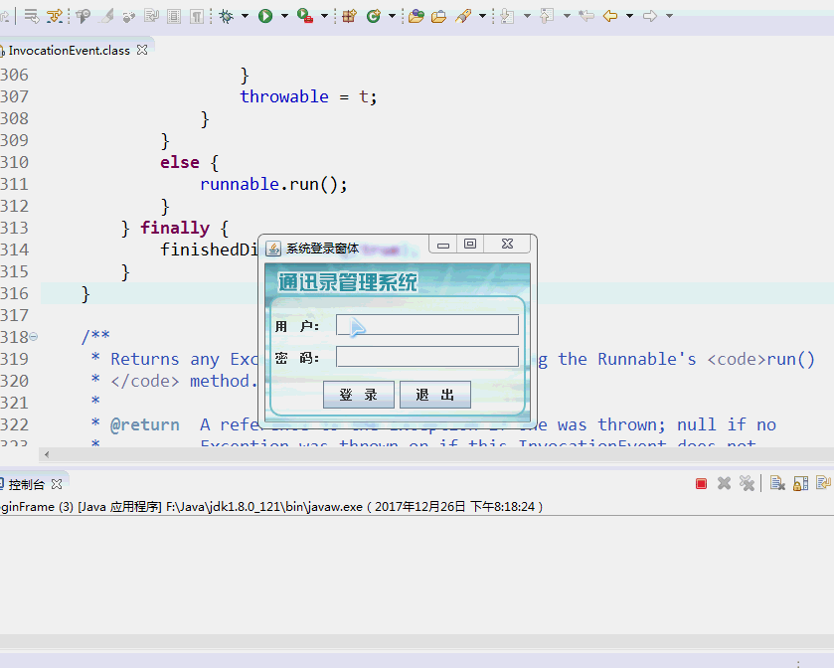Viewport: 834px width, 668px height.
Task: Click the code text 'runnable.run();' at line 311
Action: pos(273,185)
